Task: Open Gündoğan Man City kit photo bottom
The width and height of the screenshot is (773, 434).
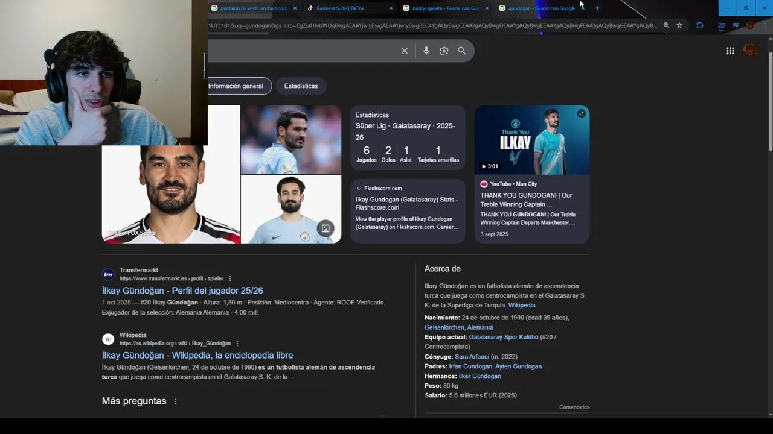Action: 291,209
